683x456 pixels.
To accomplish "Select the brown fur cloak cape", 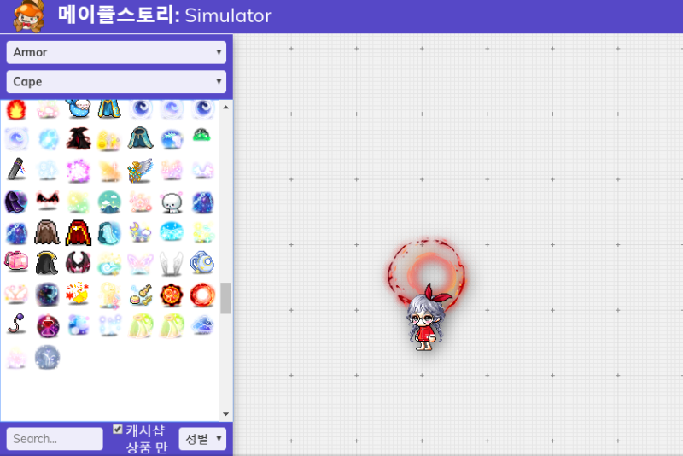I will (47, 232).
